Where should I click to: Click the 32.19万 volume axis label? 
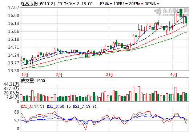[x=11, y=89]
